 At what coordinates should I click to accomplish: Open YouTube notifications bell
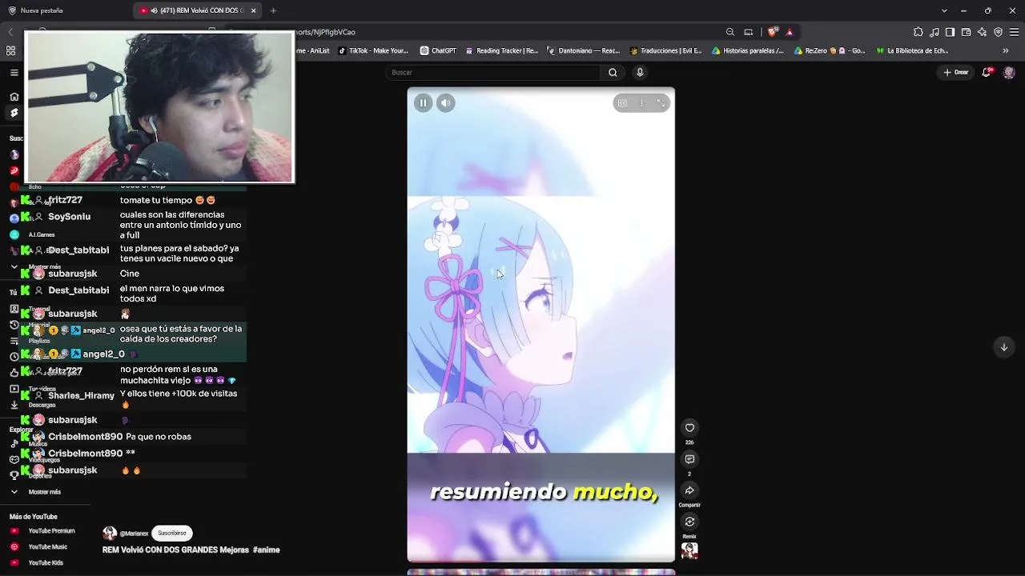pos(987,72)
